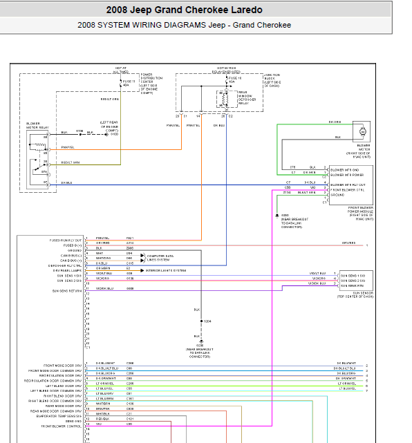Screen dimensions: 412x443
Task: Select the 'EVAPORATOR TEMP SENS SIG' pin label
Action: click(59, 416)
